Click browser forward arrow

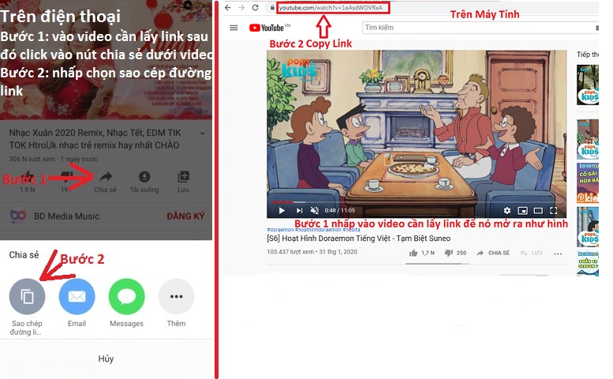pyautogui.click(x=241, y=7)
